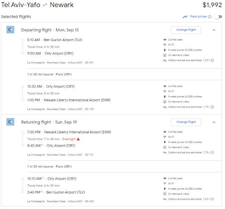Image resolution: width=225 pixels, height=209 pixels.
Task: Open emissions info for ORY–TLV returning leg
Action: tap(212, 199)
